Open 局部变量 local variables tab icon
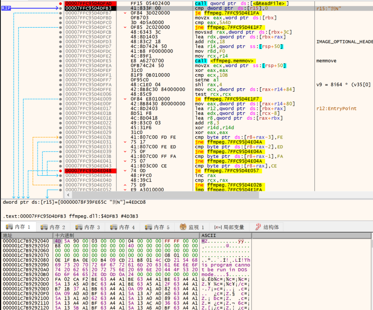373x310 pixels. point(217,227)
